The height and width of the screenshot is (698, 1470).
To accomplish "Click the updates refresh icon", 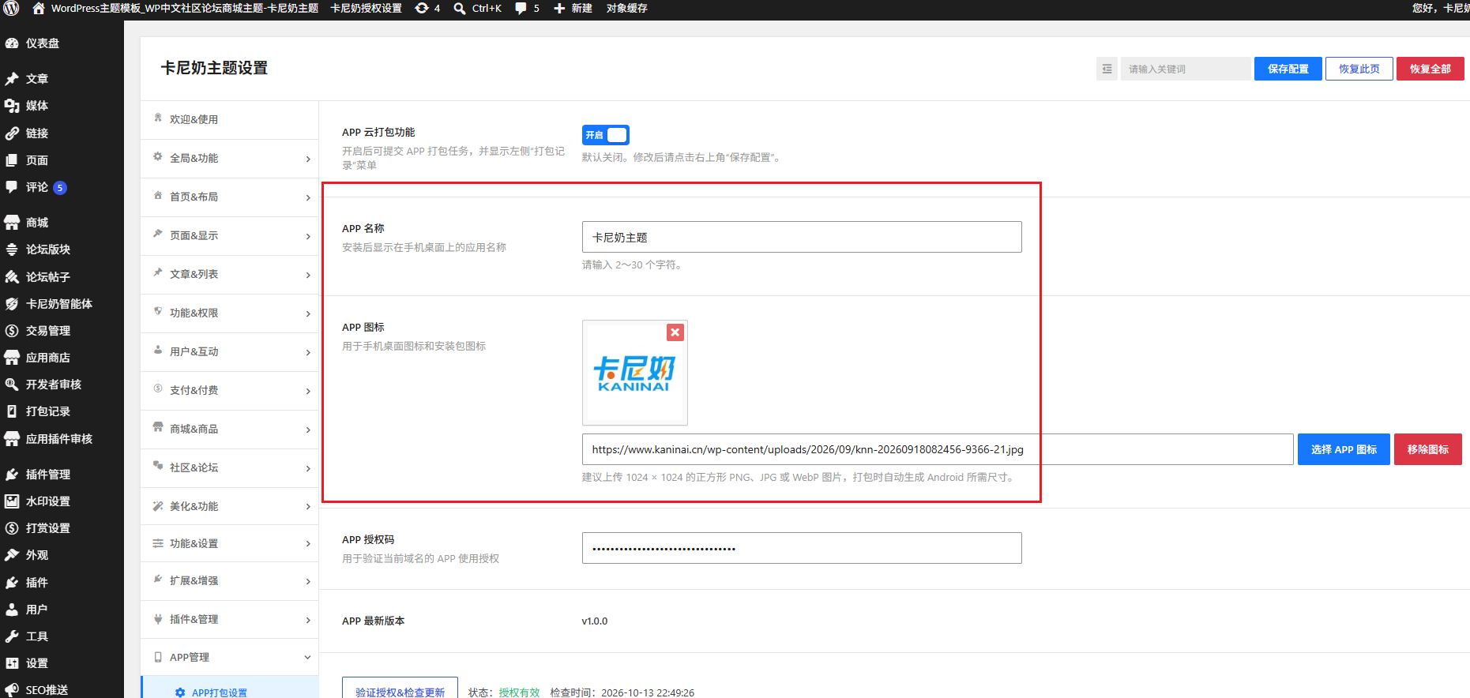I will [422, 8].
